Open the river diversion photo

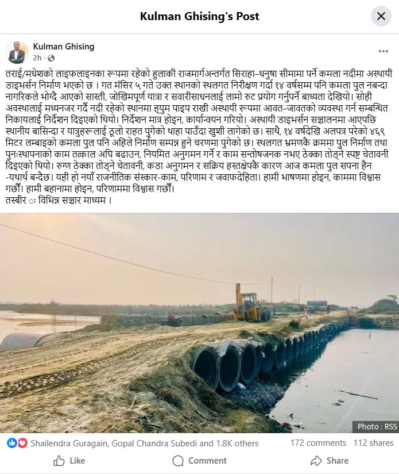click(199, 323)
